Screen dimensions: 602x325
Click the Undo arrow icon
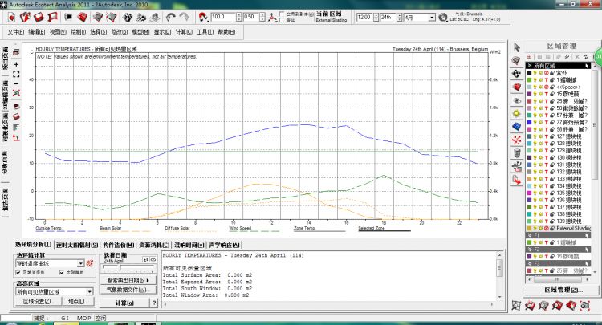pyautogui.click(x=171, y=18)
